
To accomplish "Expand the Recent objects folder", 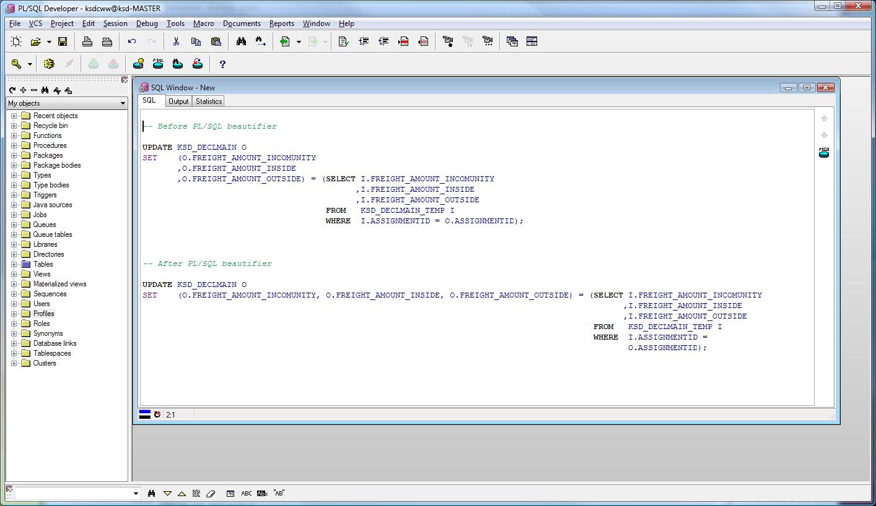I will [14, 116].
